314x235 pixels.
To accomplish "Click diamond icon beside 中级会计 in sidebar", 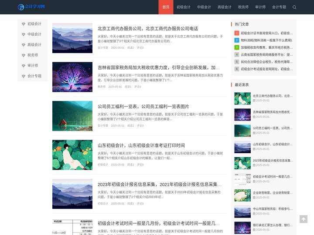I will coord(24,34).
